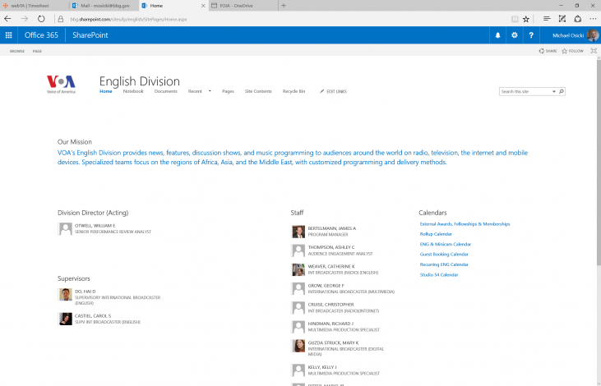Image resolution: width=601 pixels, height=386 pixels.
Task: Click Michael Osicki's profile picture
Action: point(593,35)
